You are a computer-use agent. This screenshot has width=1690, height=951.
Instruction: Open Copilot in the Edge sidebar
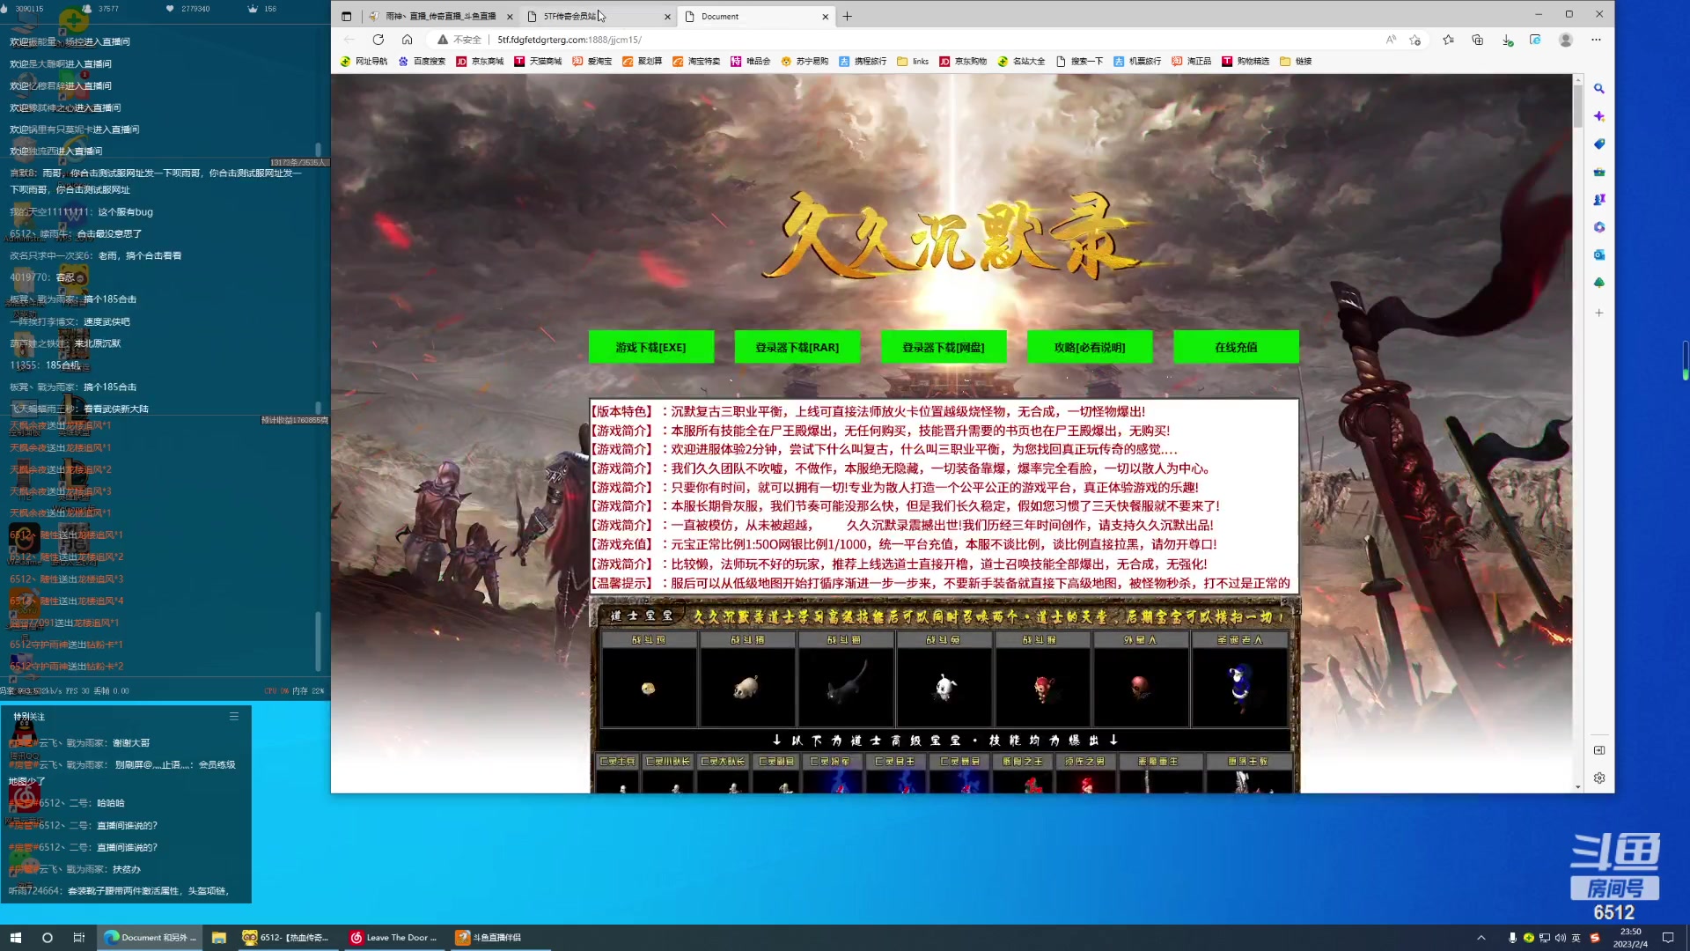[x=1599, y=115]
